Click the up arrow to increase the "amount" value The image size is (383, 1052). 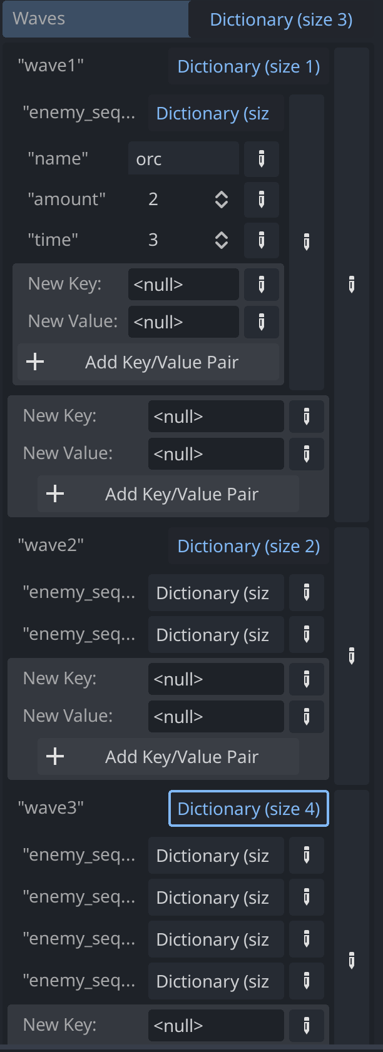222,196
